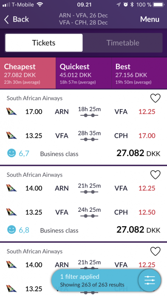Viewport: 167px width, 297px height.
Task: Tap the Back chevron arrow
Action: click(x=6, y=20)
